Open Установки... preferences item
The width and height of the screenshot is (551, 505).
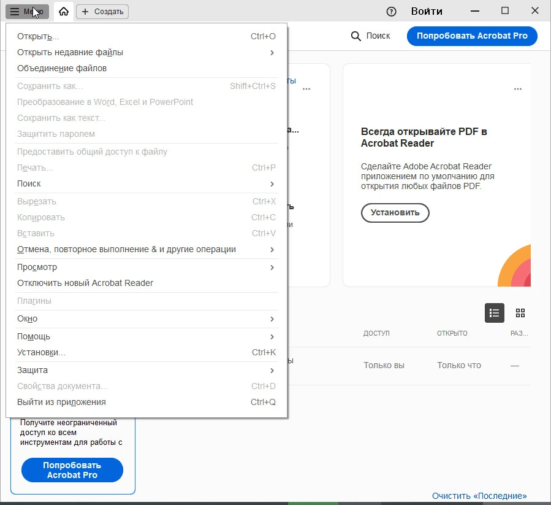coord(146,352)
